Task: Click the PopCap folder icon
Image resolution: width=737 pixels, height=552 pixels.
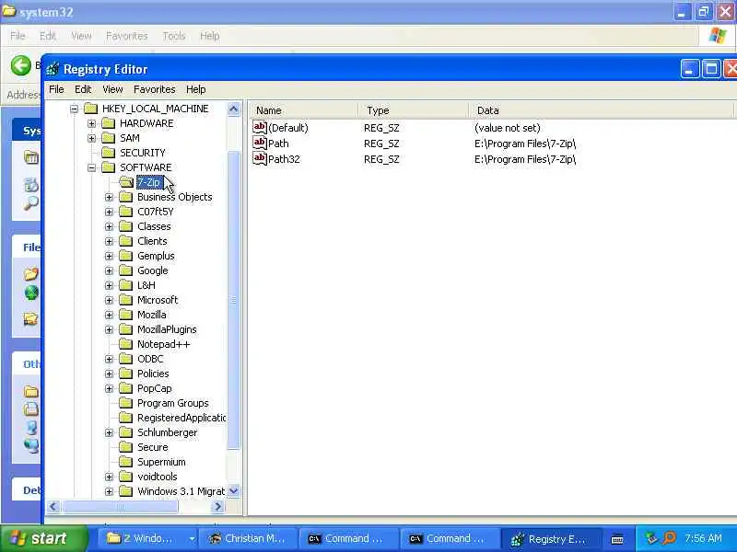Action: pyautogui.click(x=125, y=388)
